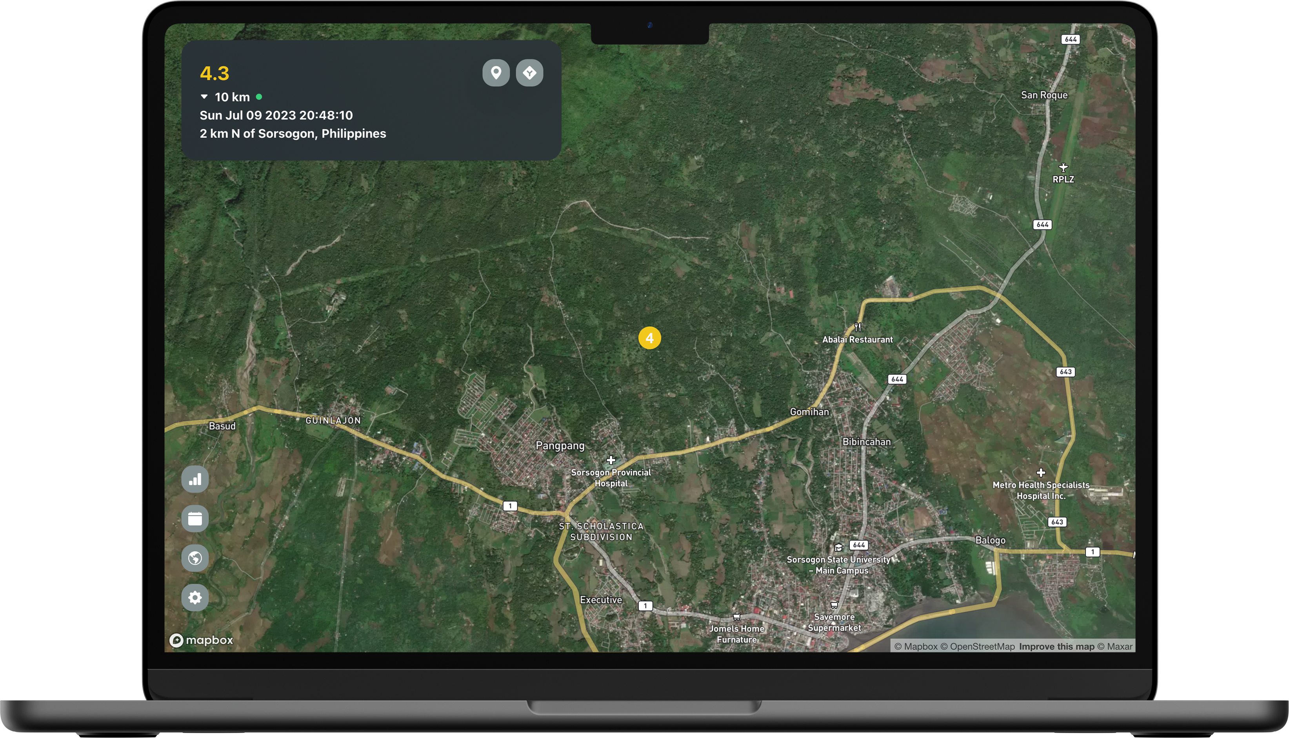Viewport: 1289px width, 738px height.
Task: Click the © Maxar attribution link
Action: pyautogui.click(x=1114, y=646)
